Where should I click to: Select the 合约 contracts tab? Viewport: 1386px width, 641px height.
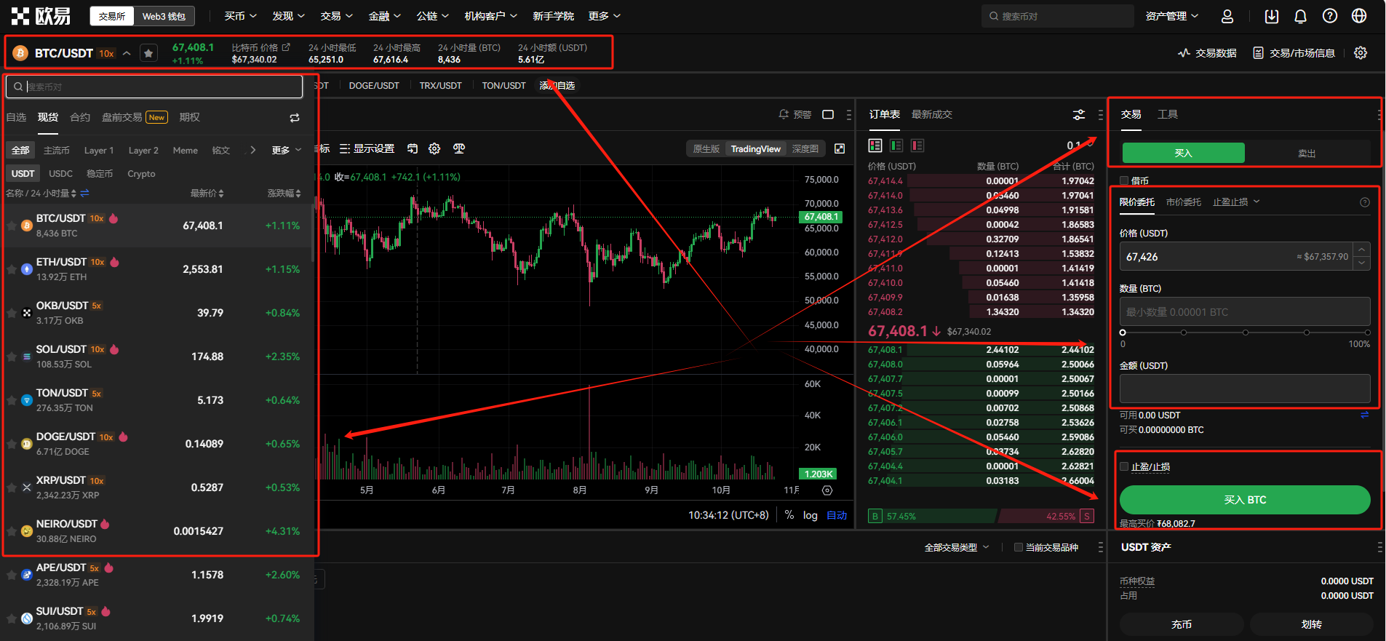pyautogui.click(x=80, y=117)
